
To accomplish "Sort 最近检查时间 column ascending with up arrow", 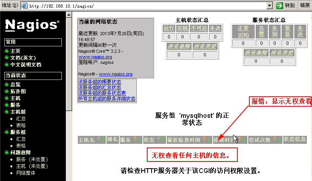I will point(204,139).
